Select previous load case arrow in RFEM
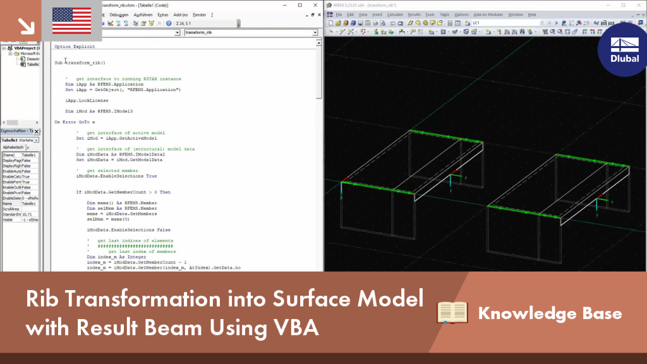Viewport: 647px width, 364px height. tap(549, 23)
